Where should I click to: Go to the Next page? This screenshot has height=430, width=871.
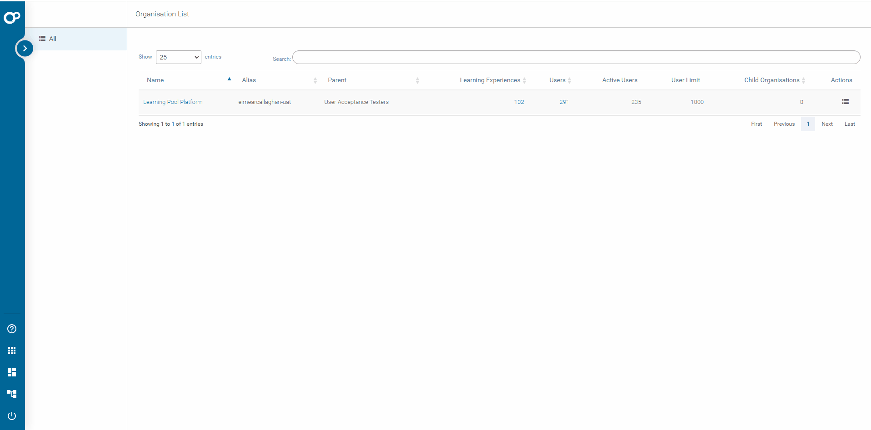(827, 124)
